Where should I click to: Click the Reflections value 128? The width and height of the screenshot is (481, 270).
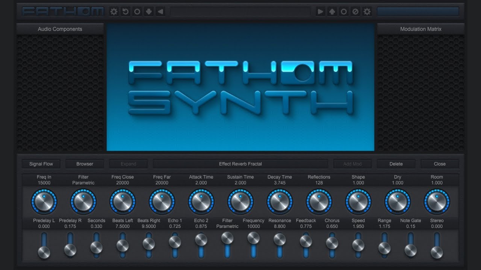[x=319, y=183]
